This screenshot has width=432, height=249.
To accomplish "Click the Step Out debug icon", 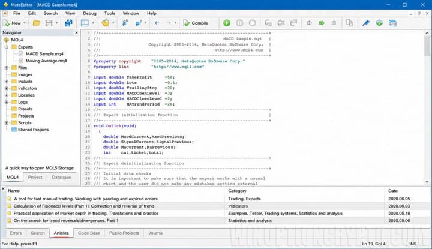I will (x=293, y=23).
